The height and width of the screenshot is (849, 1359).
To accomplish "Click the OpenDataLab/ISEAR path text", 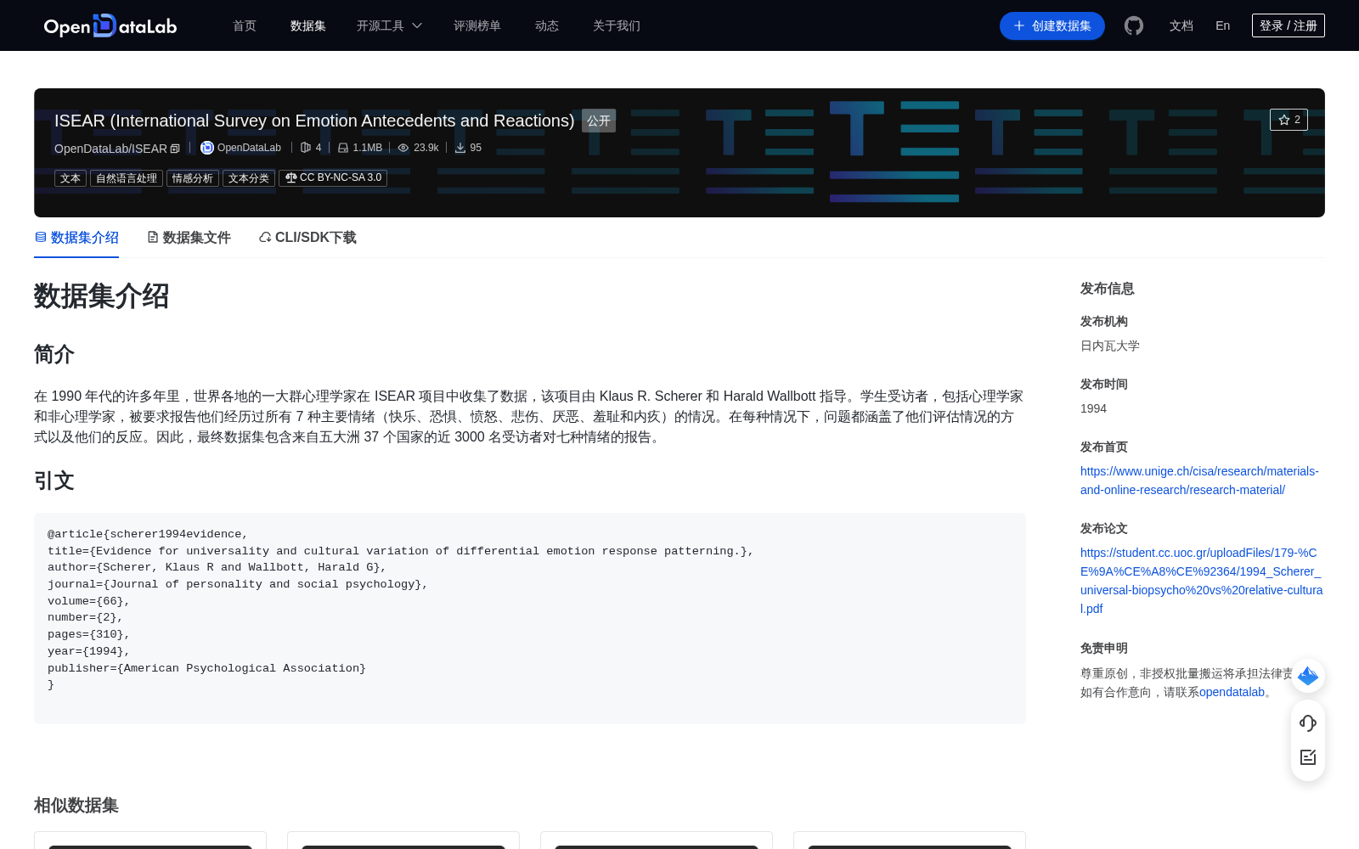I will 110,149.
